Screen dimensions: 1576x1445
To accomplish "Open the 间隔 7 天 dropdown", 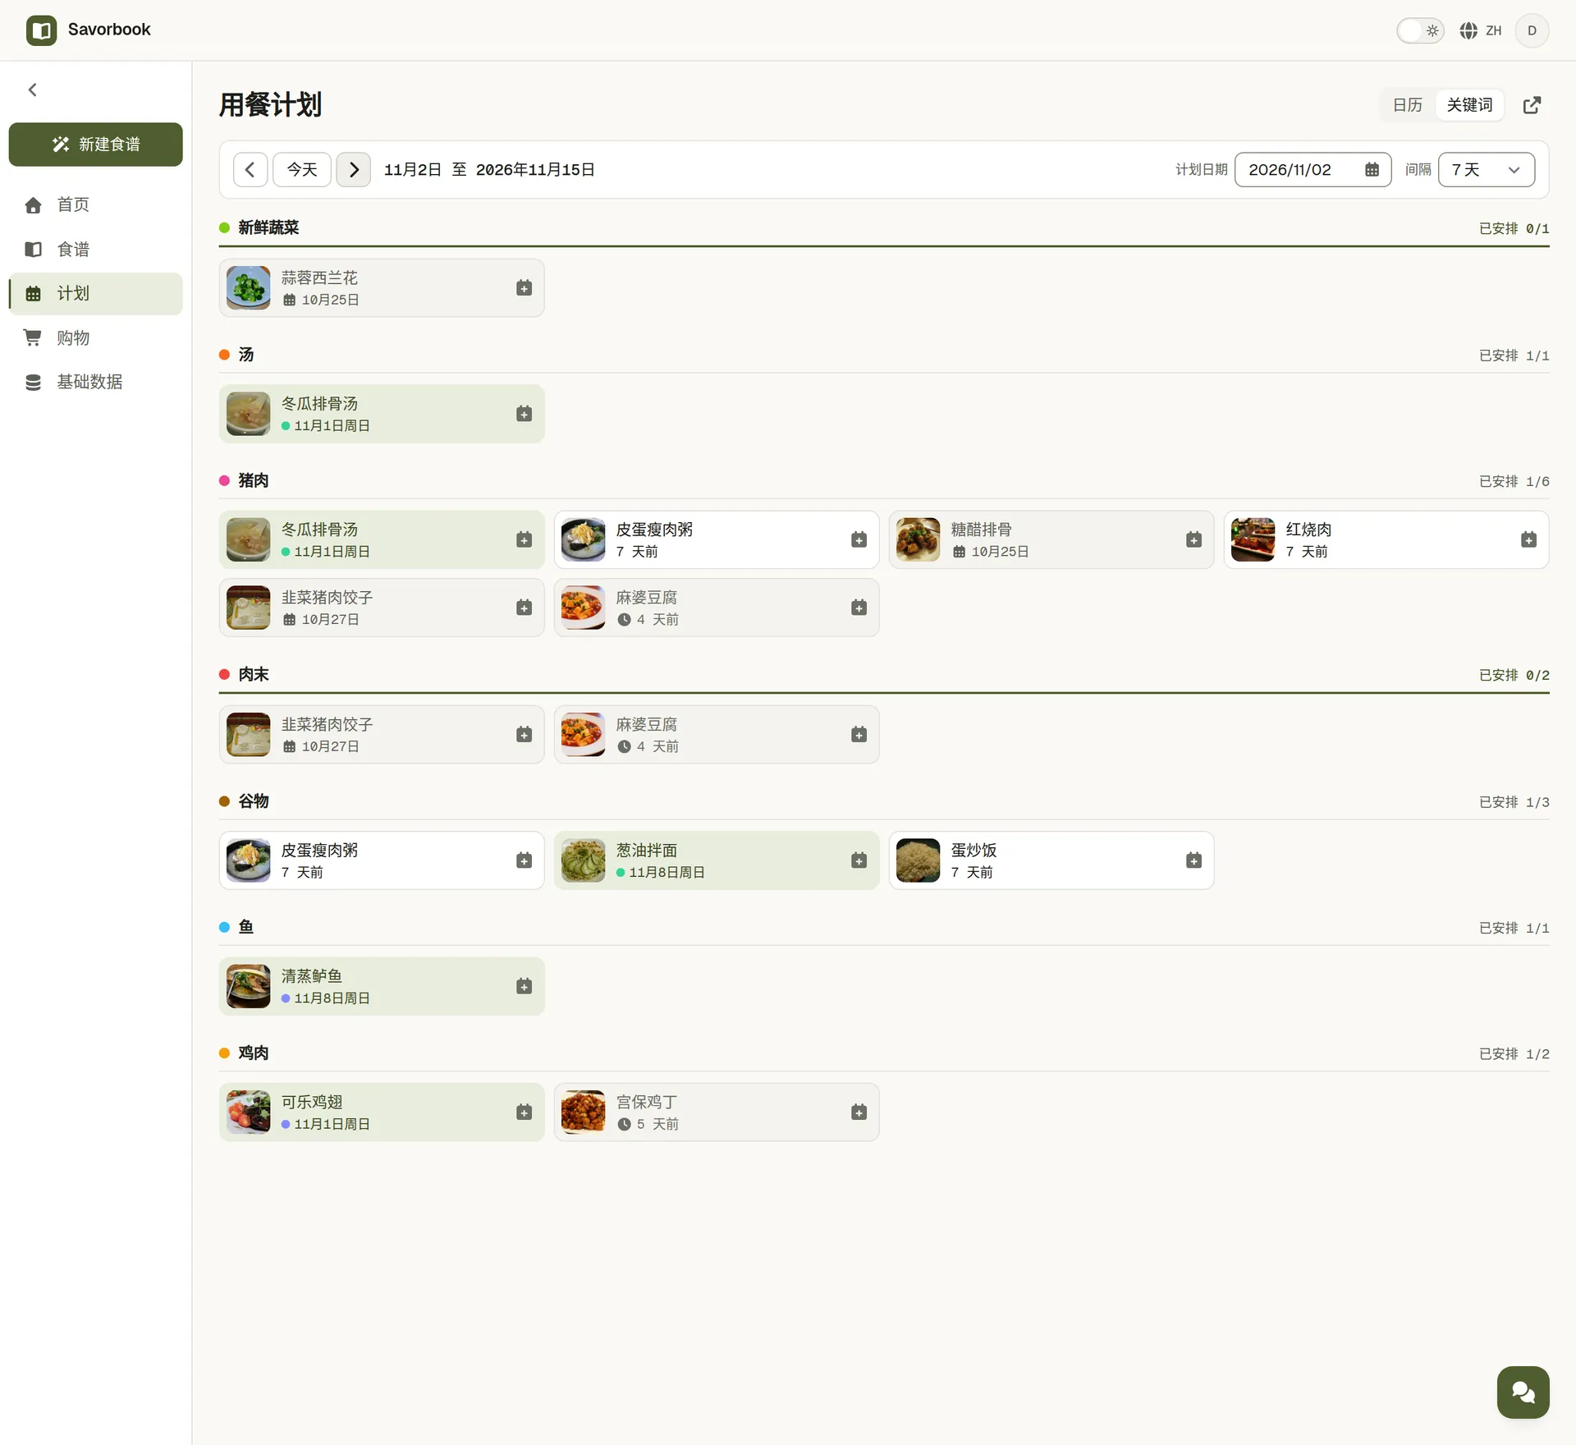I will pyautogui.click(x=1486, y=169).
